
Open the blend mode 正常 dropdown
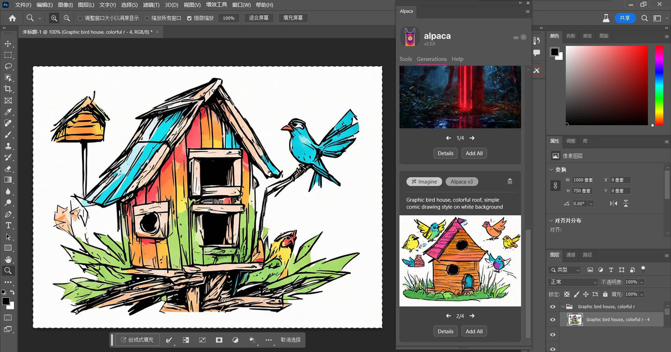pos(573,282)
